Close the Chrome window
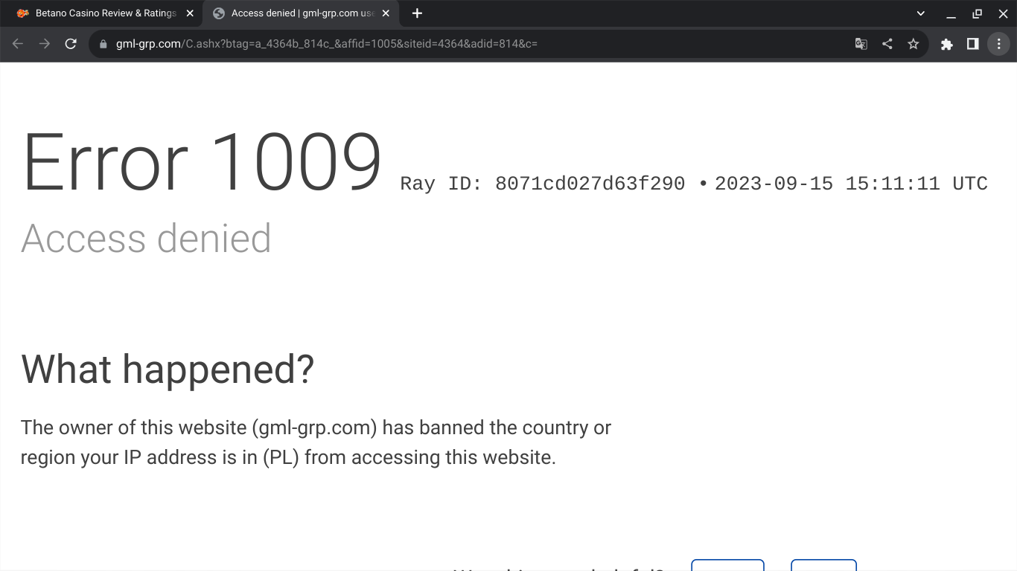 [x=1003, y=13]
